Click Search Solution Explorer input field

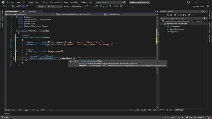click(x=182, y=18)
